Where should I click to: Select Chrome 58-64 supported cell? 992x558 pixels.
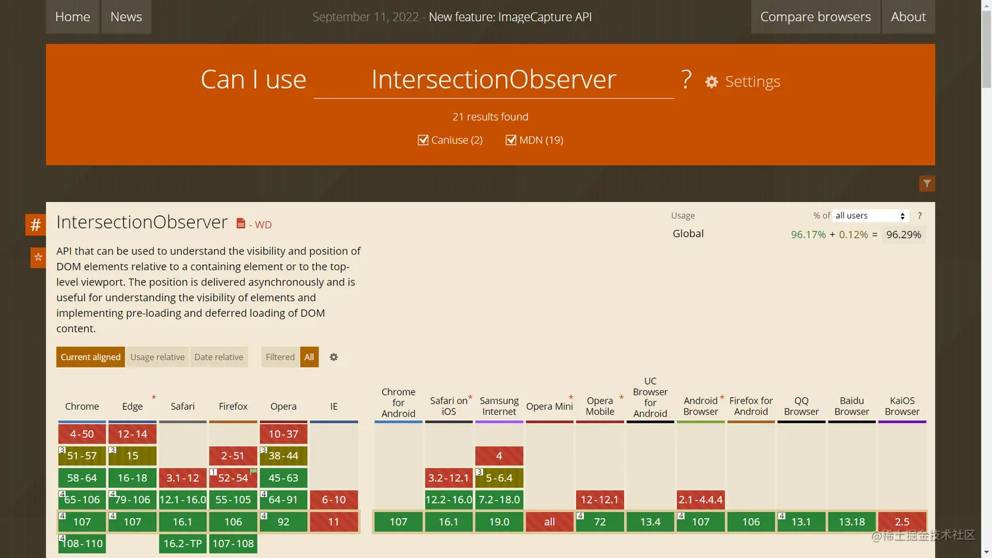point(82,478)
